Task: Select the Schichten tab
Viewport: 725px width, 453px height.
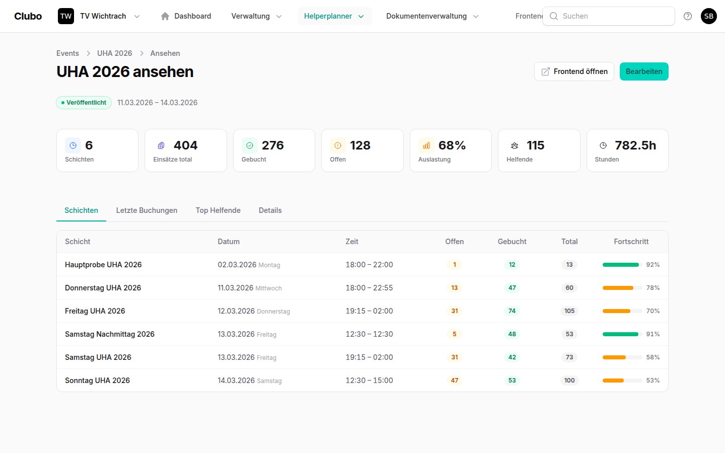Action: (81, 210)
